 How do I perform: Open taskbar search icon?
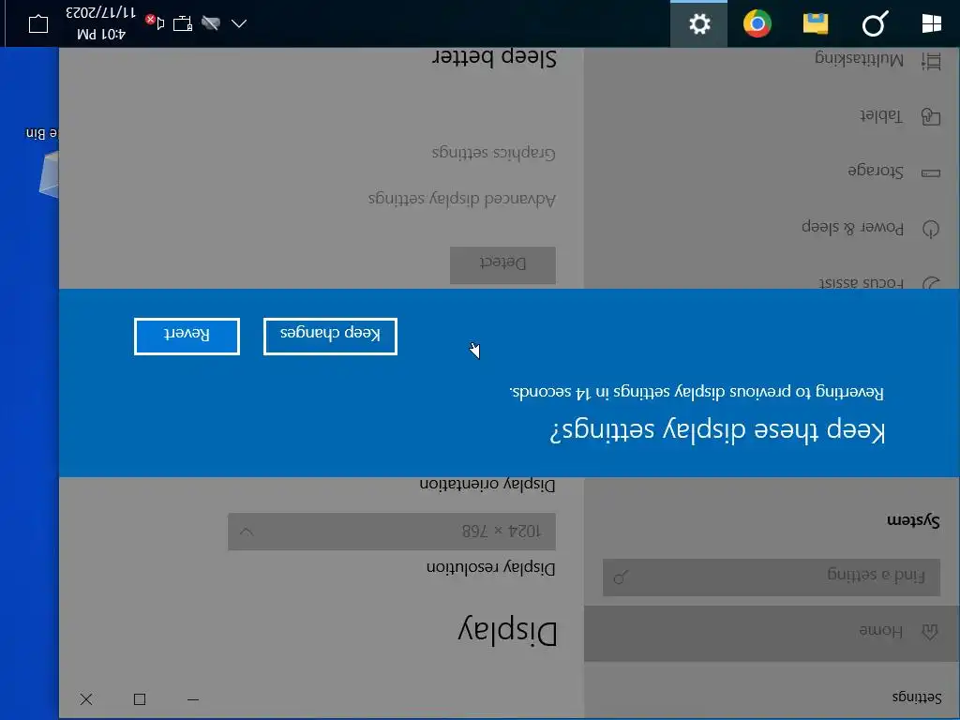tap(875, 23)
